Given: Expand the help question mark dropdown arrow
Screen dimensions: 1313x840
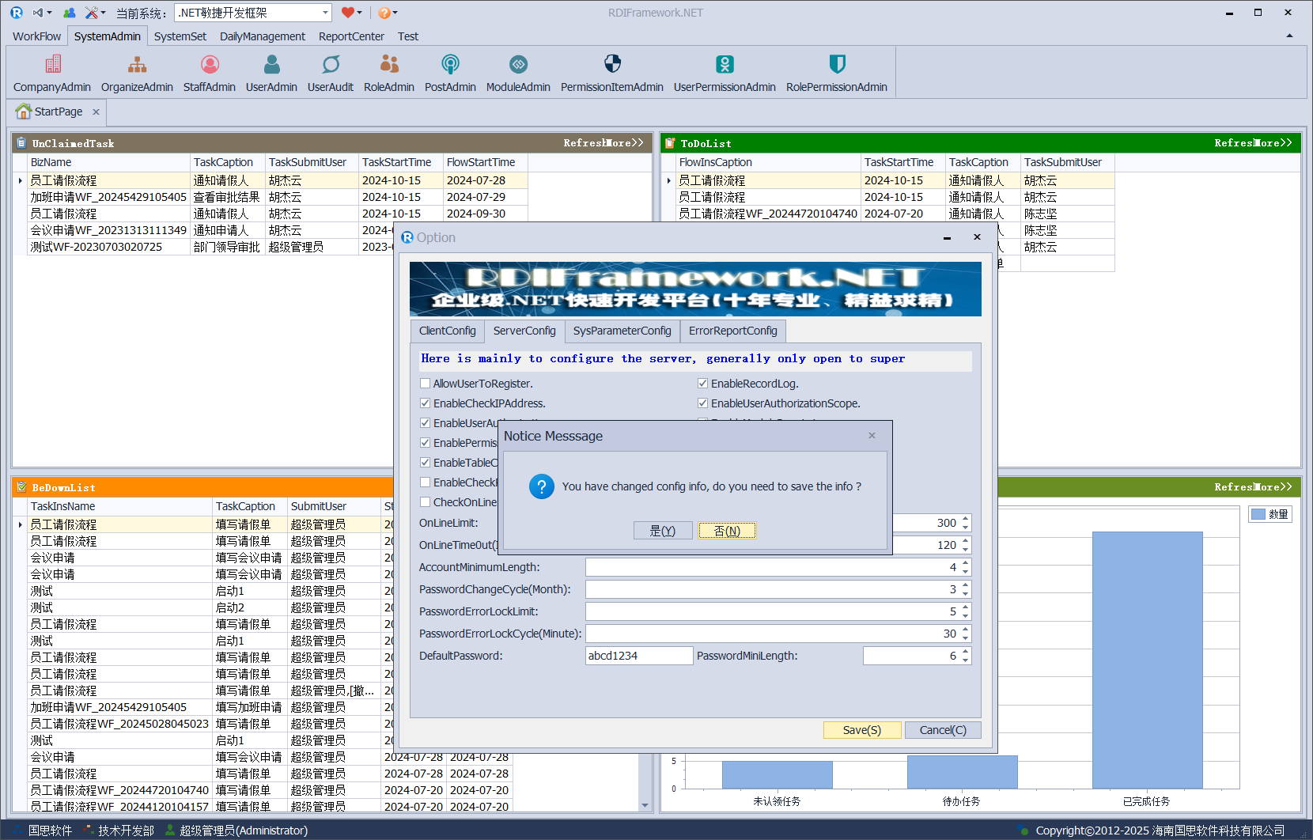Looking at the screenshot, I should [x=395, y=13].
